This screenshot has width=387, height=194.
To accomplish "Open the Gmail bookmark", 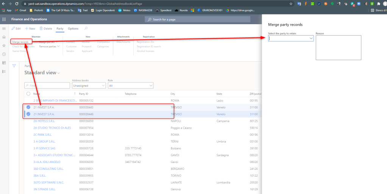I will [x=20, y=10].
